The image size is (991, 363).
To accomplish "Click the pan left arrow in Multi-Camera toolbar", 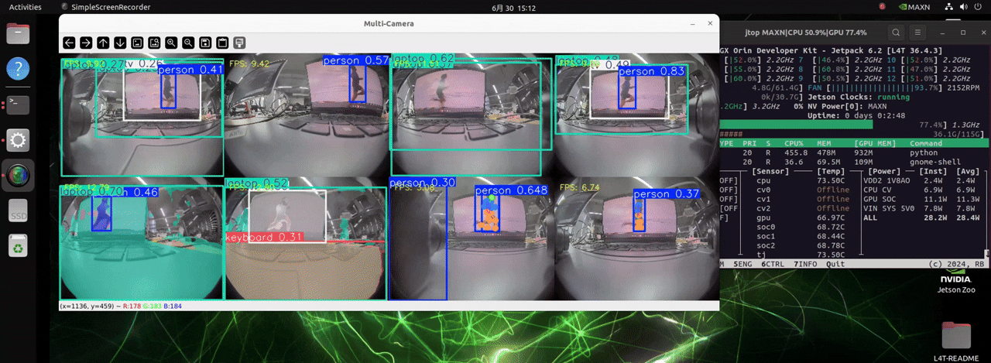I will click(x=69, y=43).
